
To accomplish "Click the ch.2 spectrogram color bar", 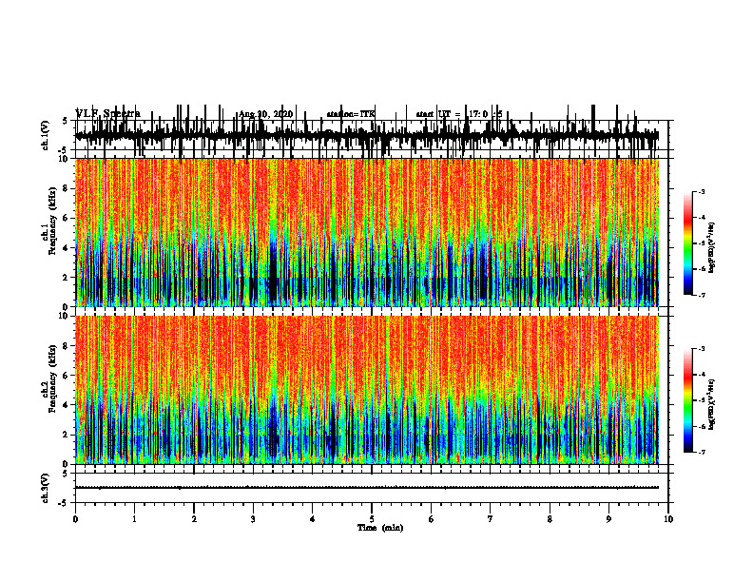I will (x=688, y=400).
